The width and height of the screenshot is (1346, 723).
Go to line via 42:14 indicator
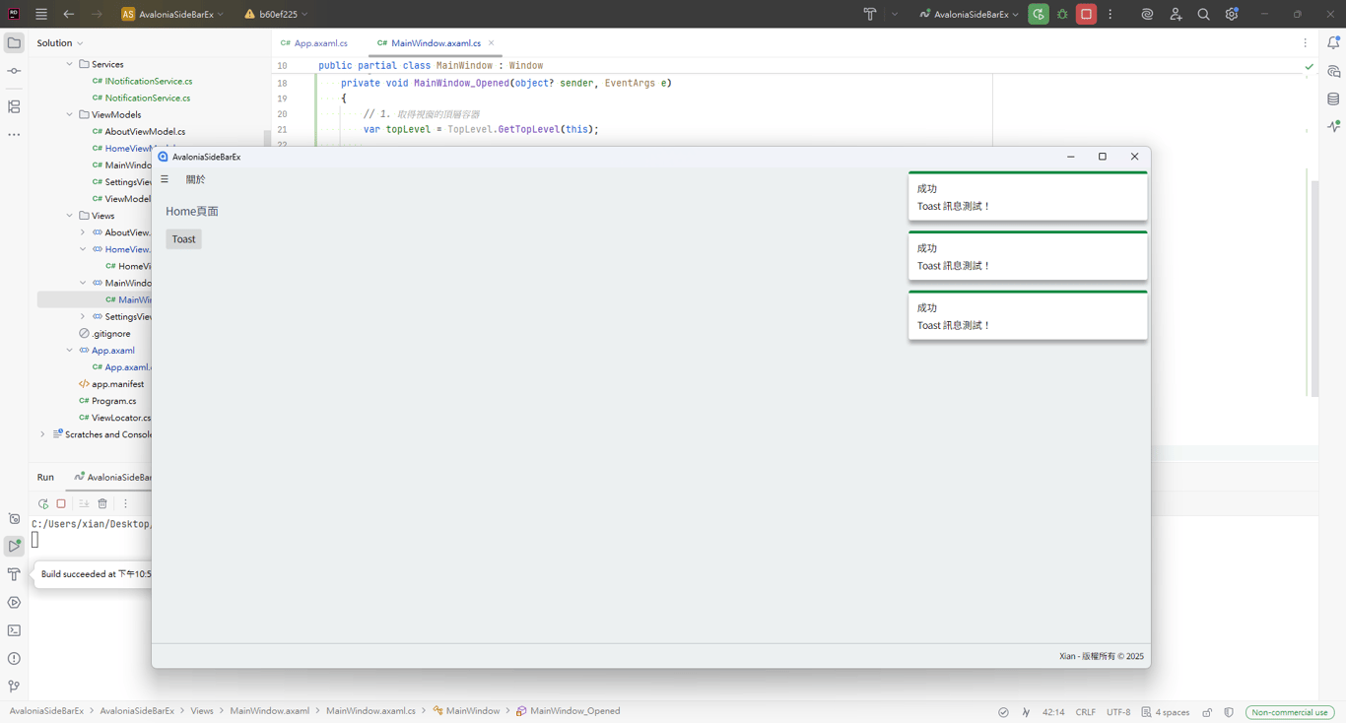pos(1052,712)
